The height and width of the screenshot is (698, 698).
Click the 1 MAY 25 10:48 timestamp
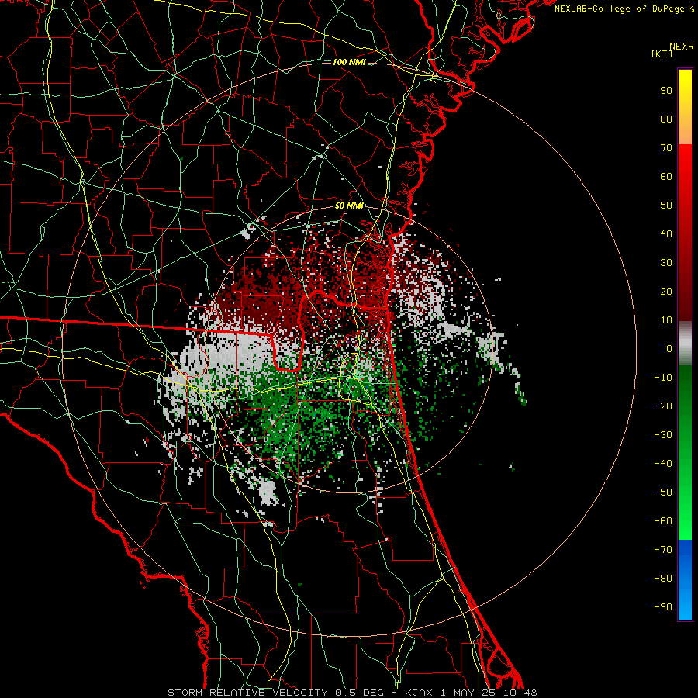pos(489,693)
